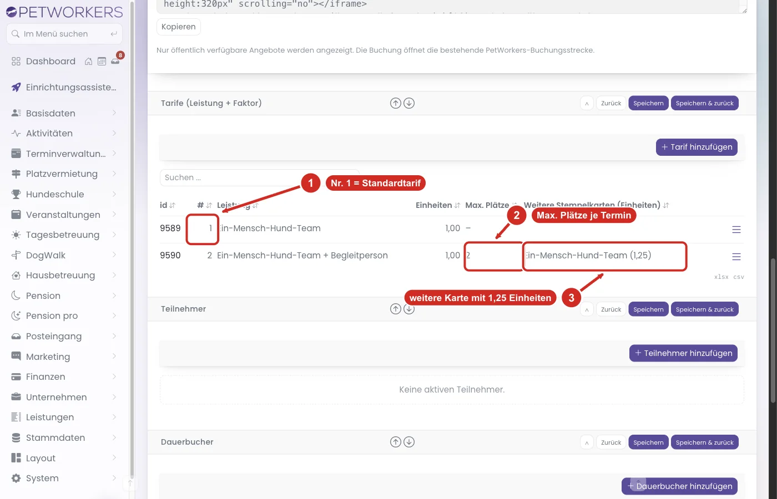This screenshot has height=499, width=777.
Task: Click the Kopieren button
Action: point(179,27)
